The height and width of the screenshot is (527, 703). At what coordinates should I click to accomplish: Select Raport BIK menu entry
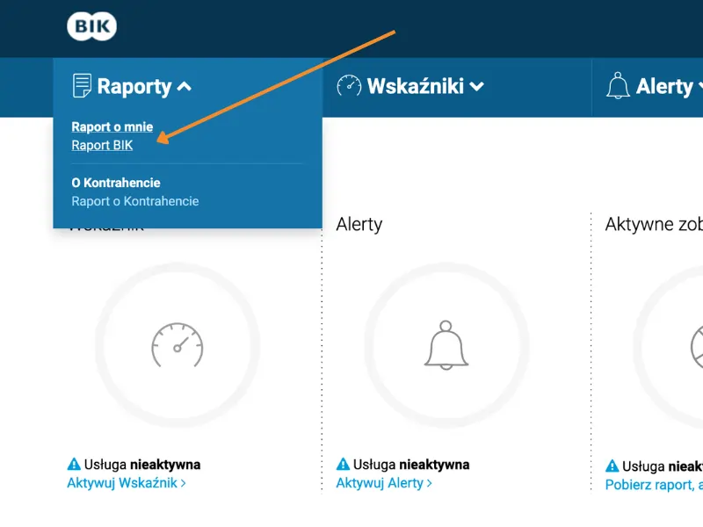click(102, 145)
